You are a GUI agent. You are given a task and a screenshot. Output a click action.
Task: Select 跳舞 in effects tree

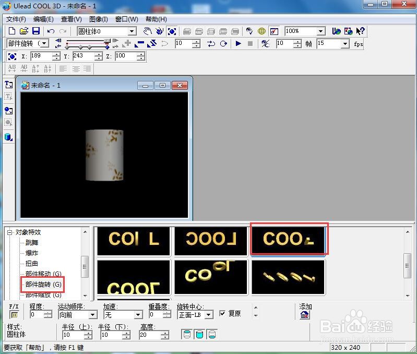pyautogui.click(x=32, y=243)
